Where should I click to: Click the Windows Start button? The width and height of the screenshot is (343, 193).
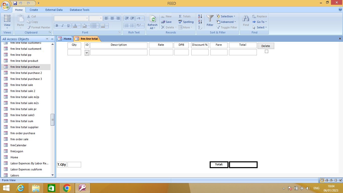(x=6, y=188)
